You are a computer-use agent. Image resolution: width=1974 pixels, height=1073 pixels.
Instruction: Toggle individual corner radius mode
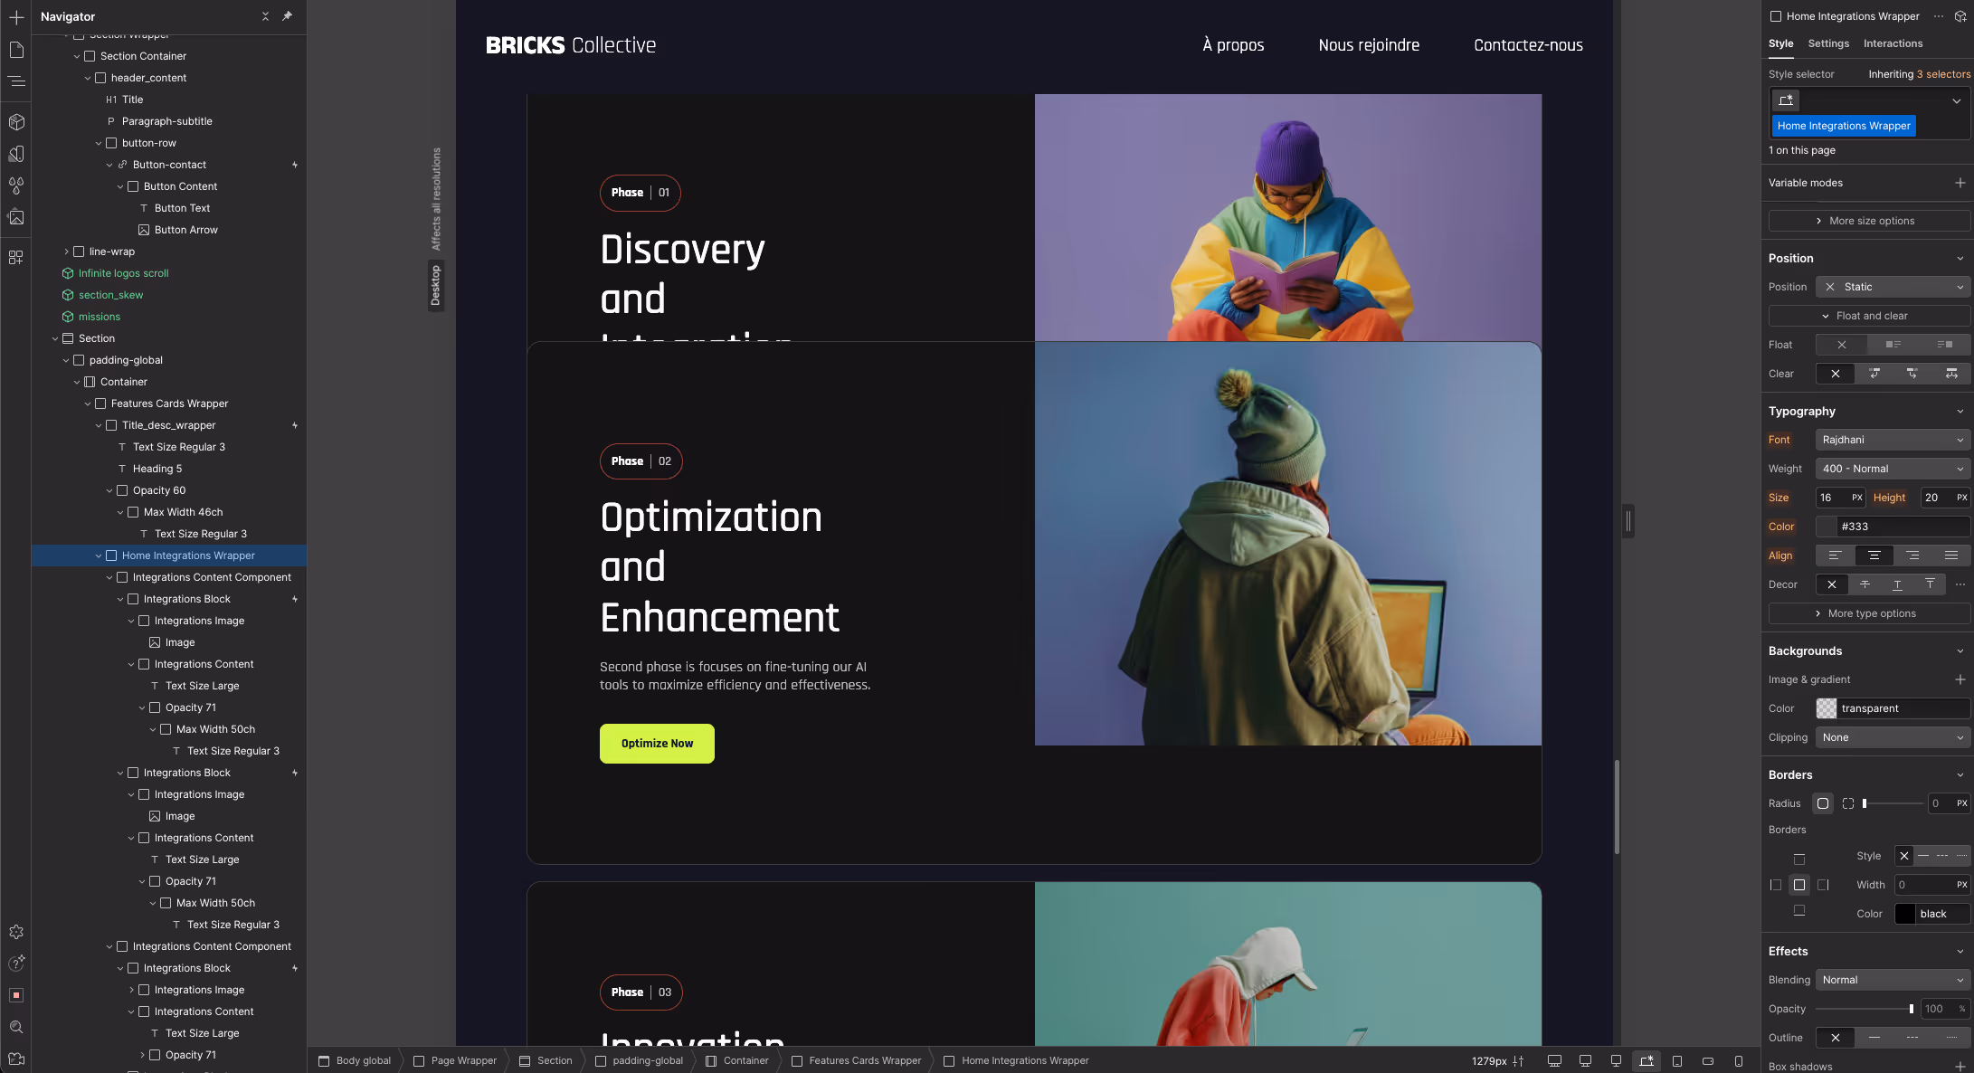point(1848,803)
